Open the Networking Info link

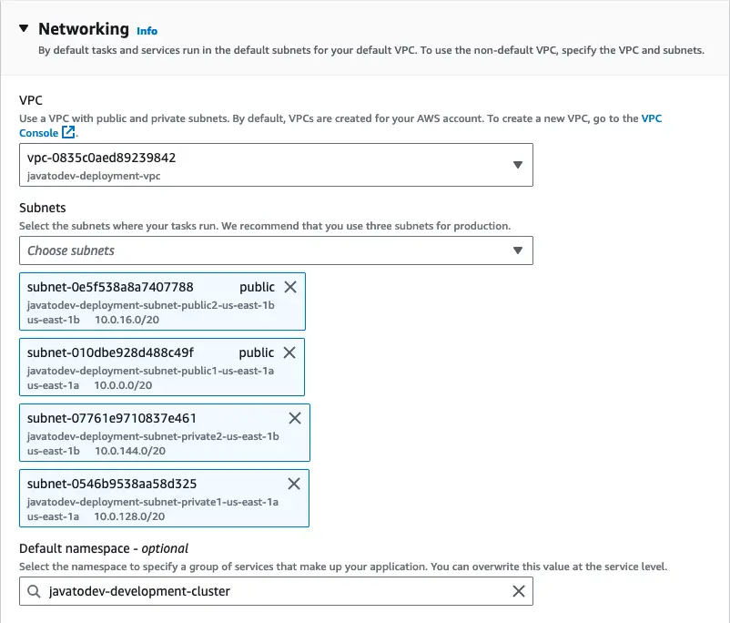click(x=146, y=30)
